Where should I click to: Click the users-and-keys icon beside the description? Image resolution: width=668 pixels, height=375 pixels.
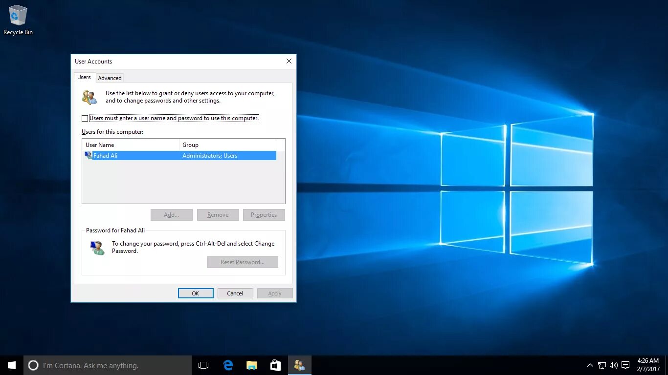click(89, 97)
